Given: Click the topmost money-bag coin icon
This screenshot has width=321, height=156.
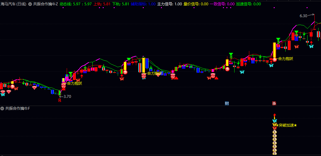Looking at the screenshot, I should [x=275, y=132].
